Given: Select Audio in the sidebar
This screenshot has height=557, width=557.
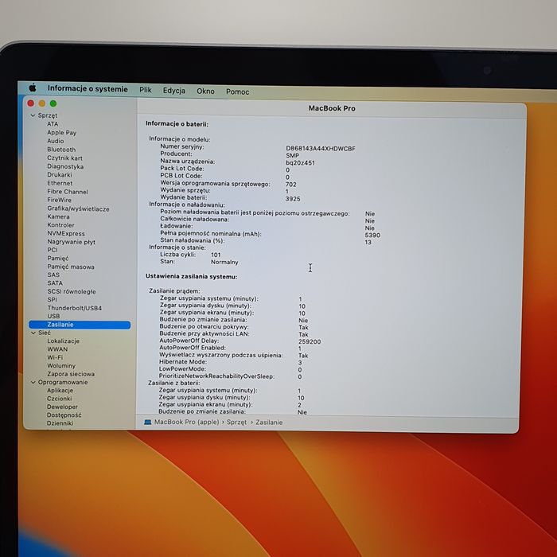Looking at the screenshot, I should coord(56,141).
